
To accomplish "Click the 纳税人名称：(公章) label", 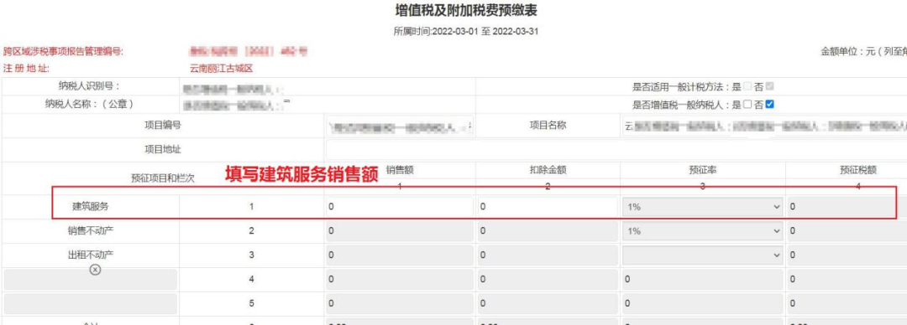I will 89,105.
